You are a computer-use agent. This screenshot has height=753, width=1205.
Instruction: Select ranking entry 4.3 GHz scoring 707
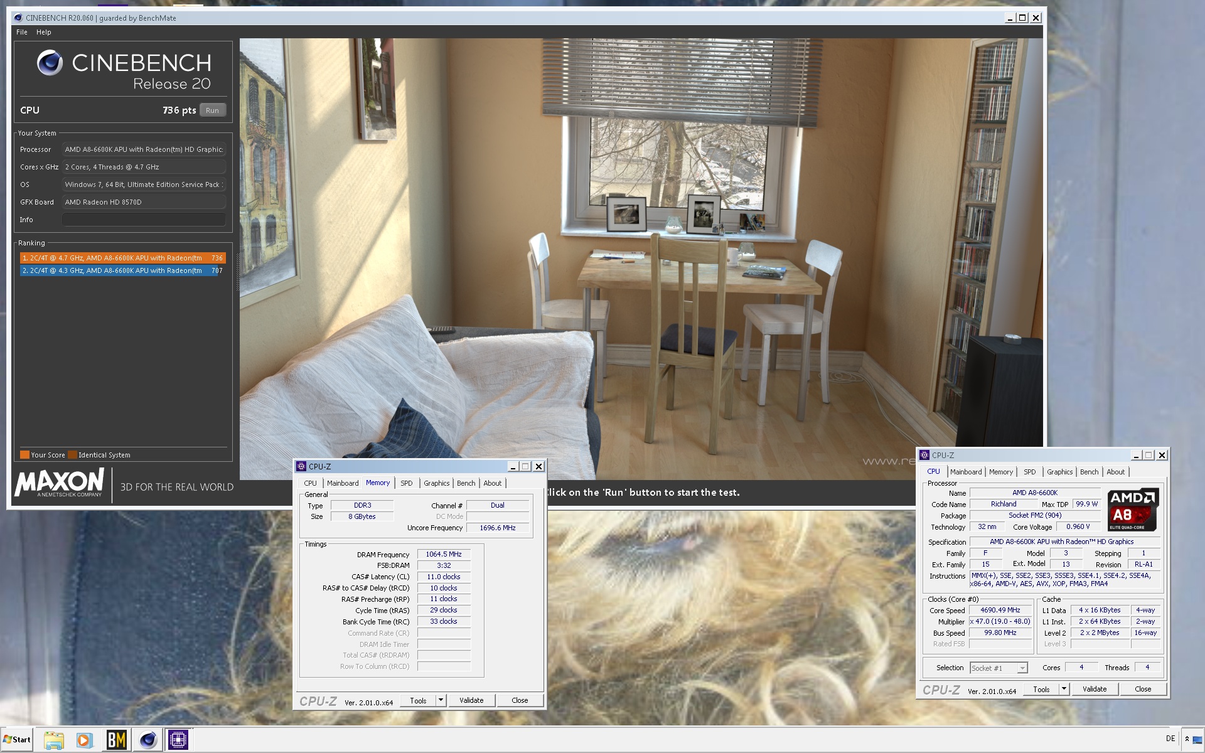point(122,270)
